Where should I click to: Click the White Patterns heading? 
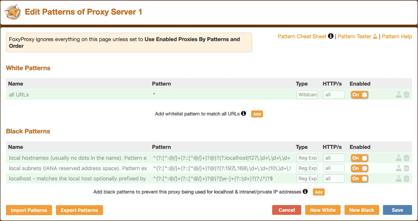point(28,68)
